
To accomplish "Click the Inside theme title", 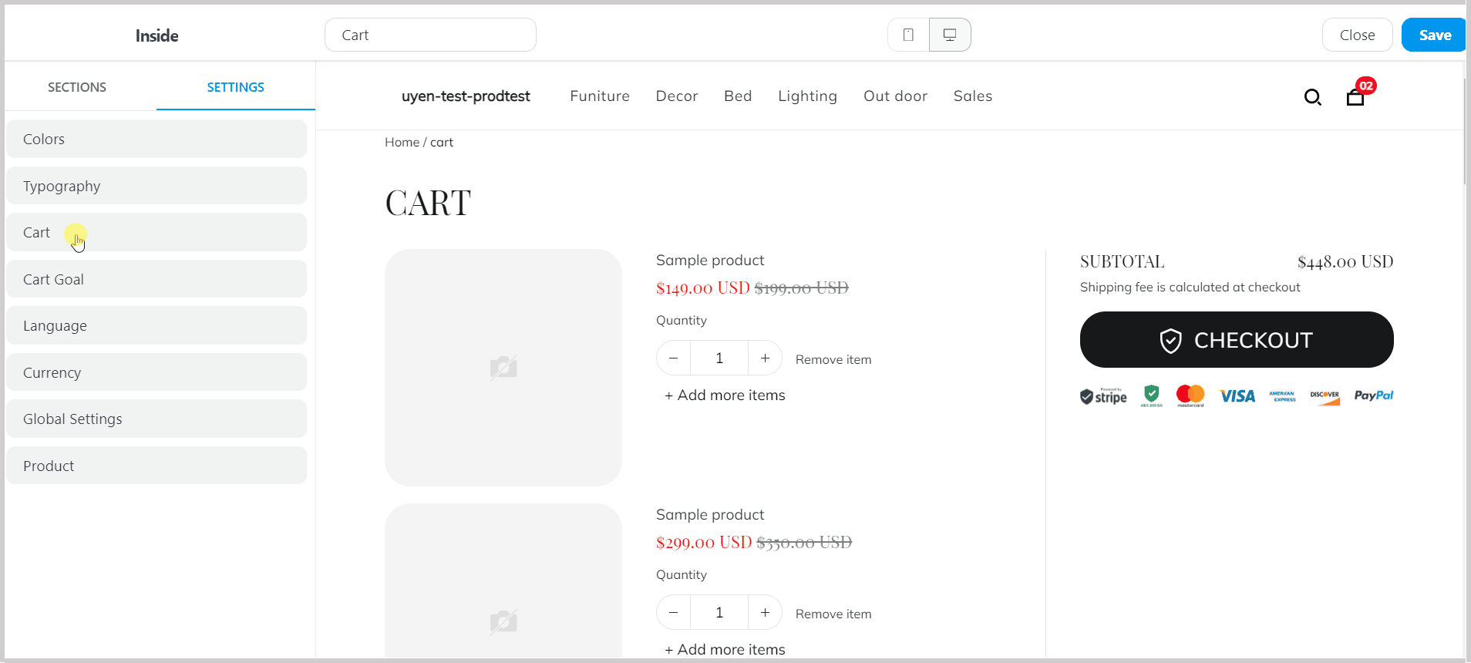I will 157,35.
